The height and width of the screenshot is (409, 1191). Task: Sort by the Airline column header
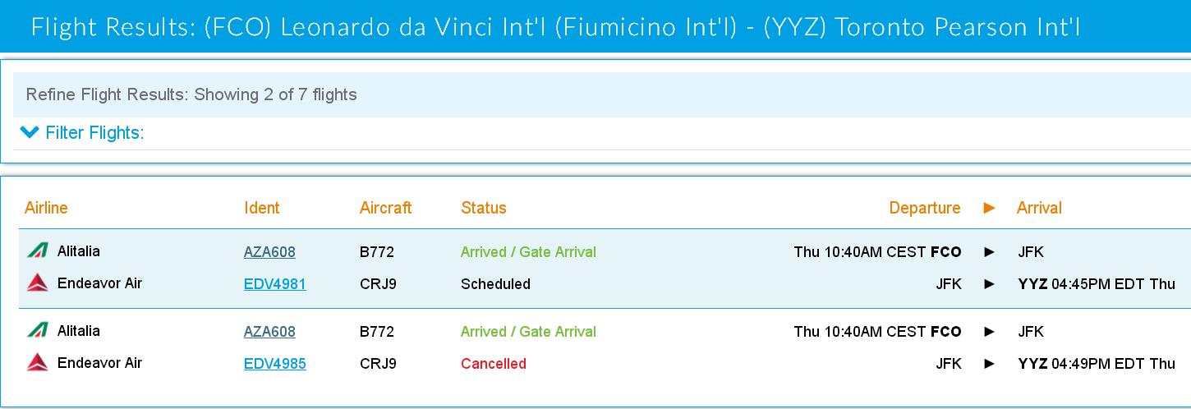click(x=46, y=208)
